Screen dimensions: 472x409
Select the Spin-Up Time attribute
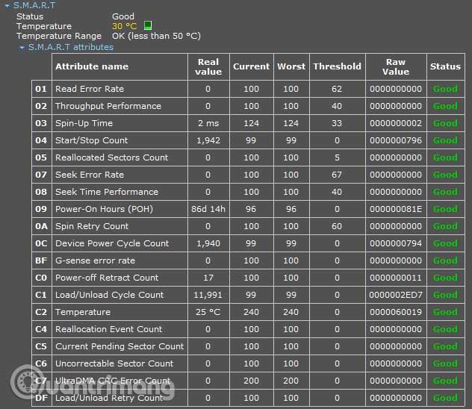(x=84, y=123)
